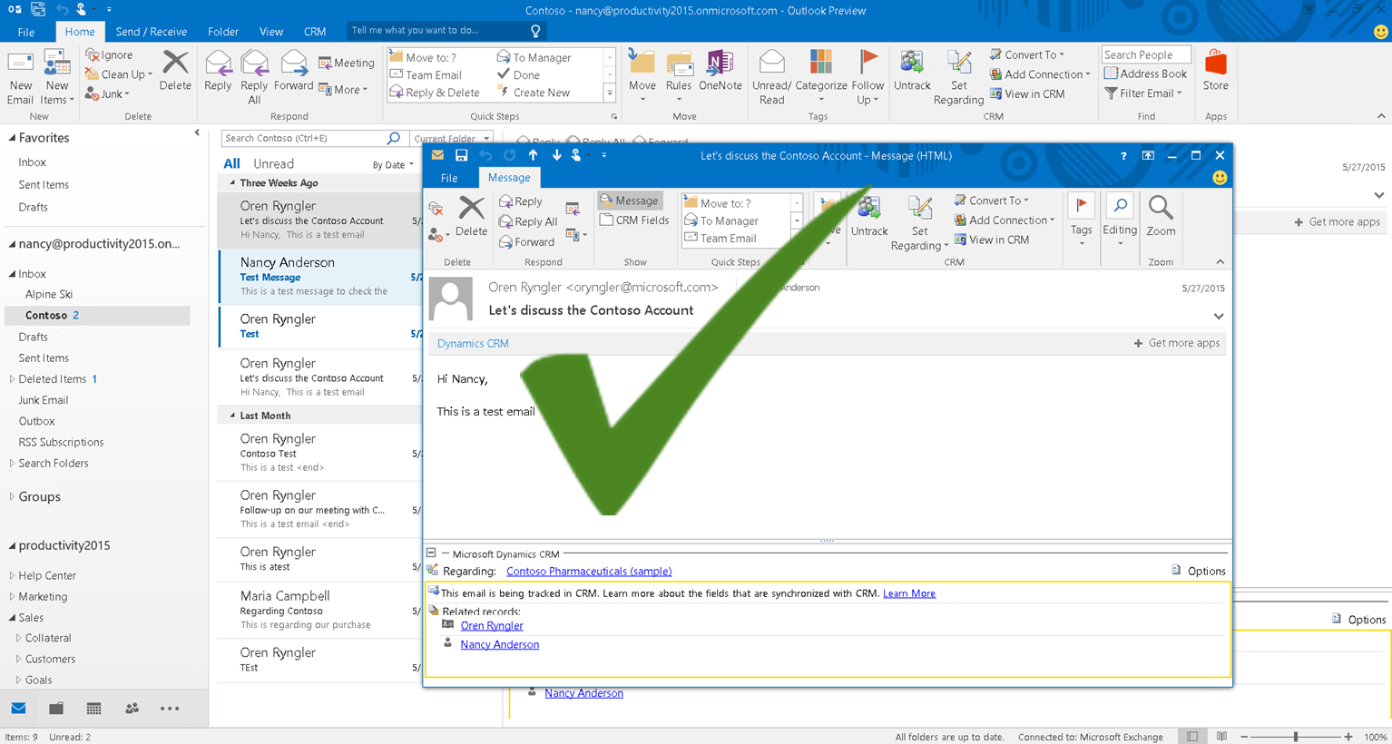Click the zoom slider in status bar
The height and width of the screenshot is (744, 1392).
[x=1295, y=737]
